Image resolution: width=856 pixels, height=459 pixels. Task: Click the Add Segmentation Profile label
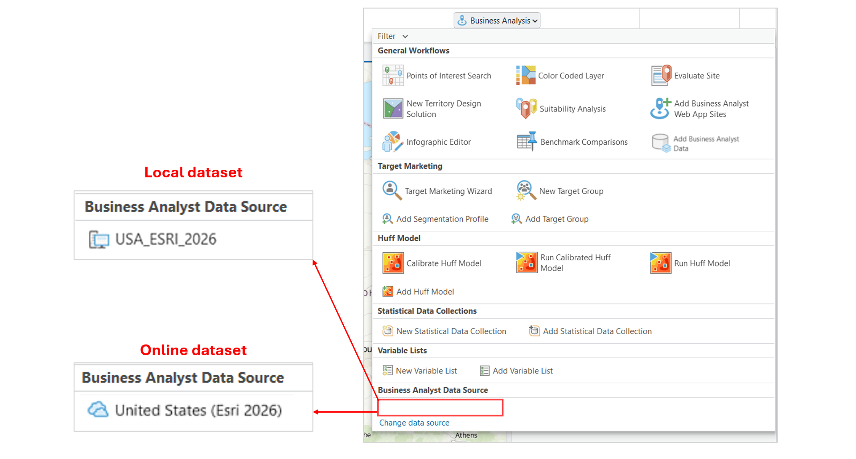[x=442, y=219]
